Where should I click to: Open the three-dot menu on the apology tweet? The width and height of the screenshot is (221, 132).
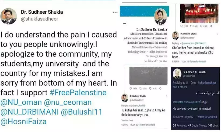click(x=115, y=12)
